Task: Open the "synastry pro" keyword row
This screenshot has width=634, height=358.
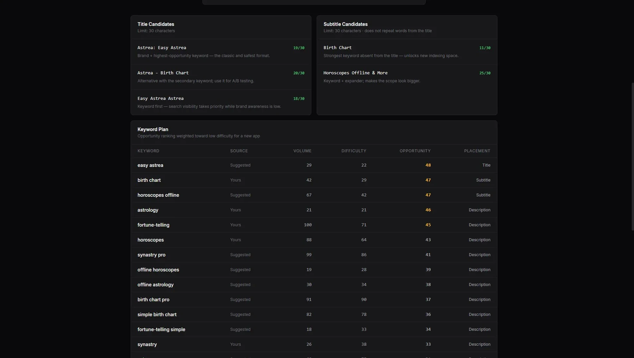Action: (x=314, y=255)
